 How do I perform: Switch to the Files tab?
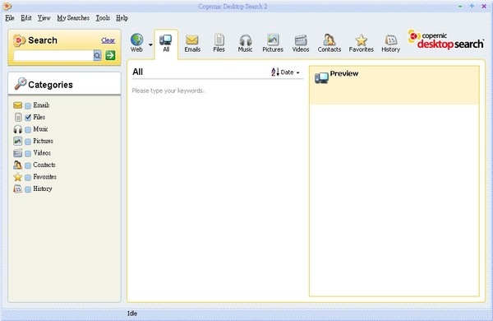tap(219, 43)
